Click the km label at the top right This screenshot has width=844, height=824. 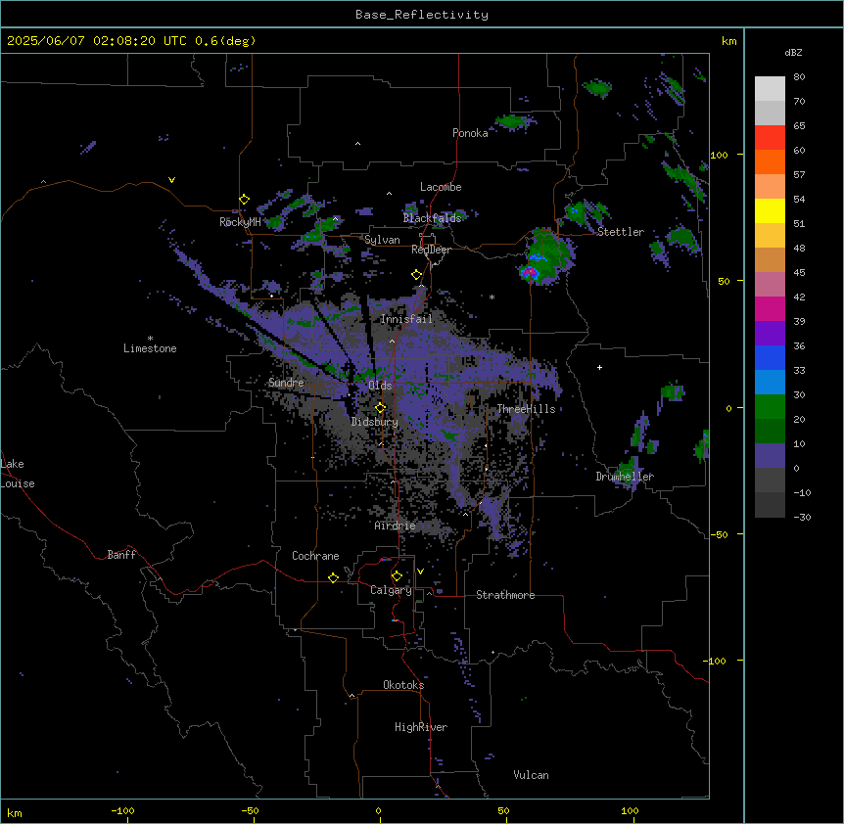click(728, 41)
